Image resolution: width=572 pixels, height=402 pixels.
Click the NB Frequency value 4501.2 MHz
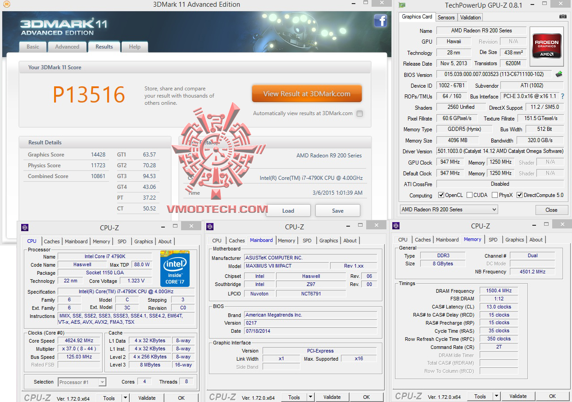[532, 272]
